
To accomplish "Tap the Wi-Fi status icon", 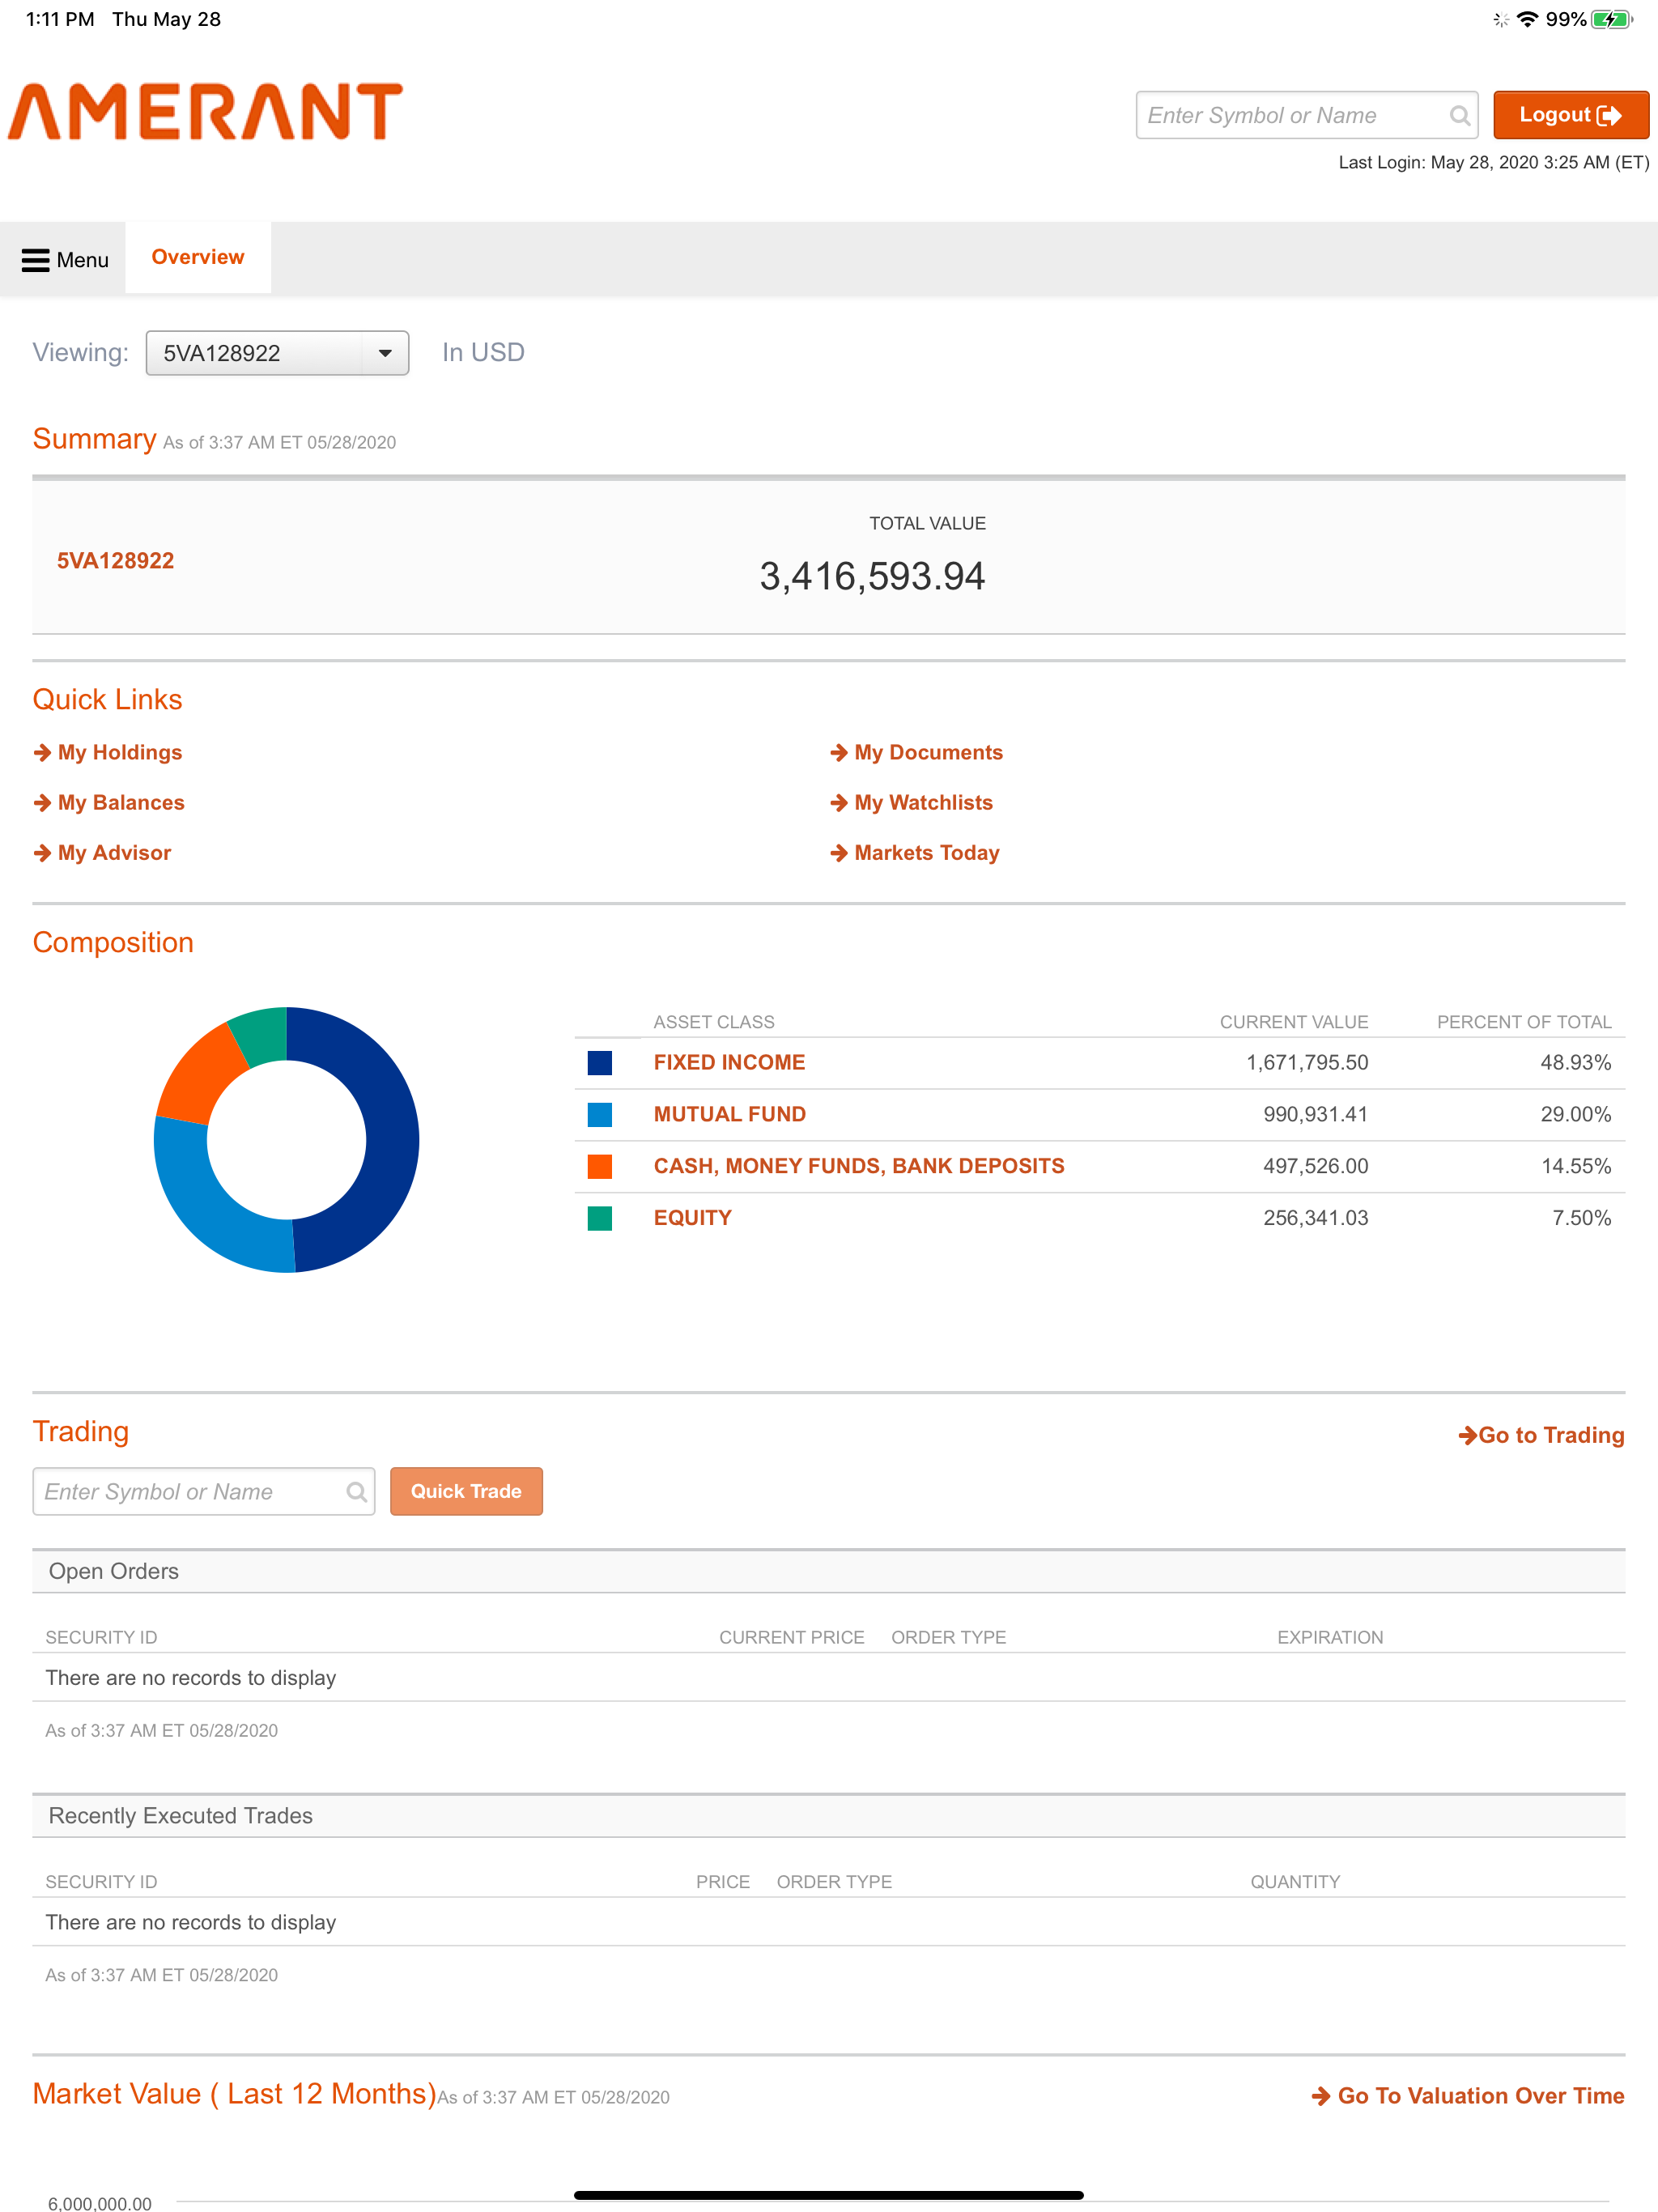I will (1527, 19).
